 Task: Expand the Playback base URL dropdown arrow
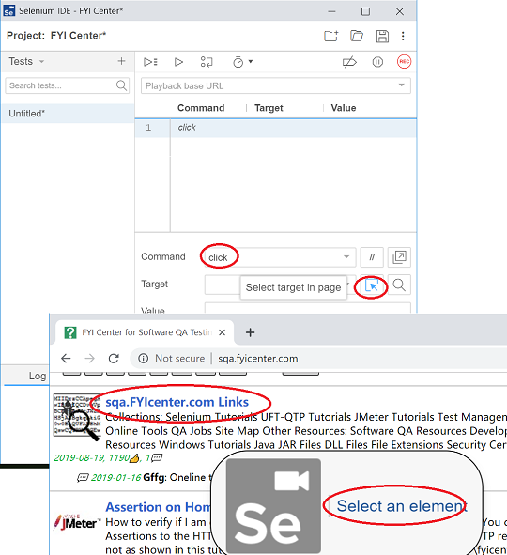click(x=401, y=85)
